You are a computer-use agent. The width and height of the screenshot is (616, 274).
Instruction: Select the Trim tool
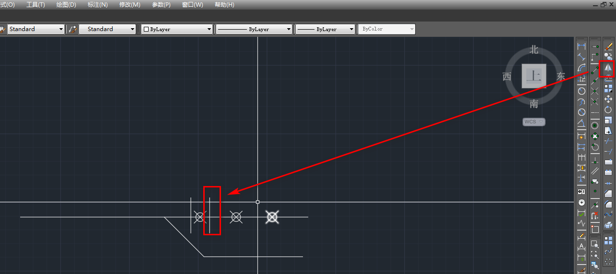608,141
